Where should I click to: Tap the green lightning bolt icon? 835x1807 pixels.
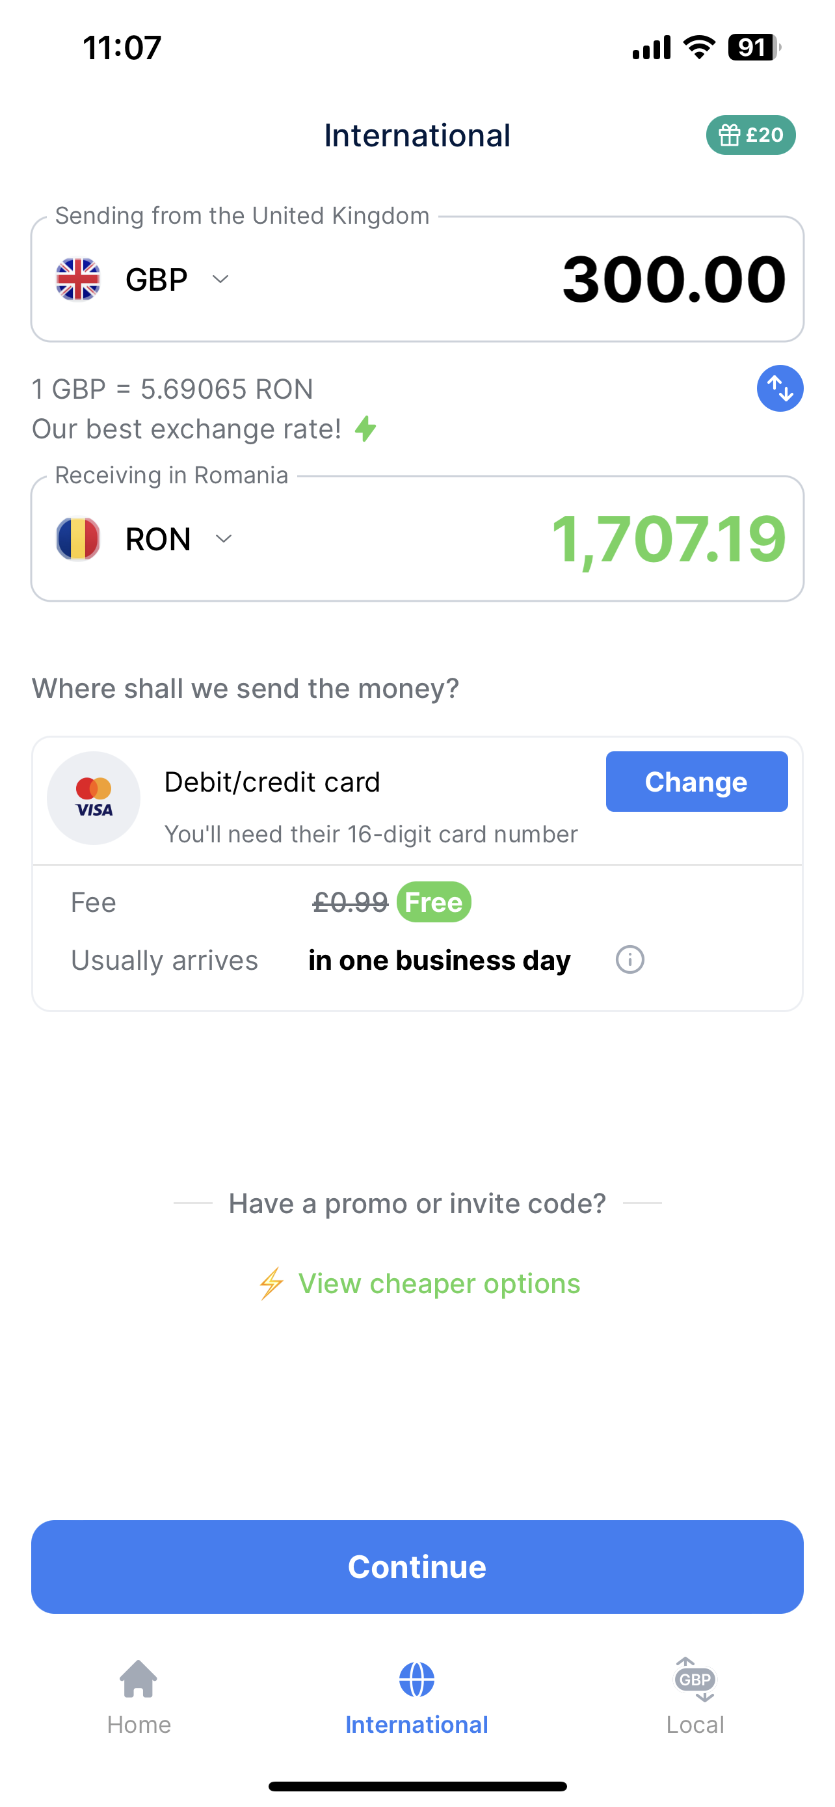[366, 429]
